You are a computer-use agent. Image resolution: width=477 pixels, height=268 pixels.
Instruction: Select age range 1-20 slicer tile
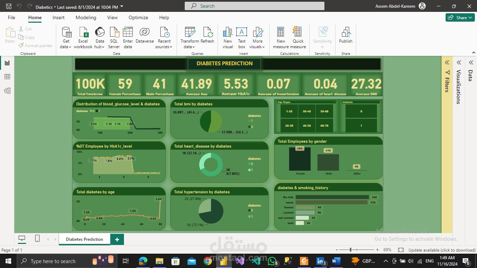(x=289, y=111)
